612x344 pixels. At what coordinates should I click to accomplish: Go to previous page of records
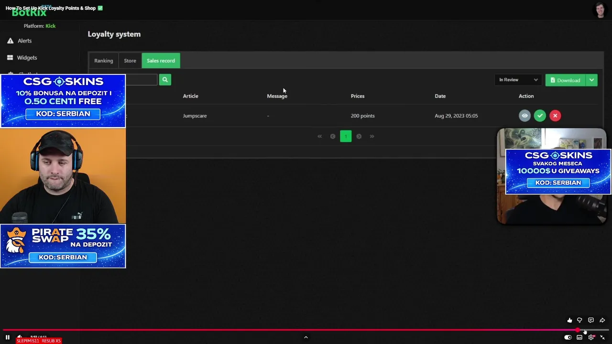click(x=333, y=136)
